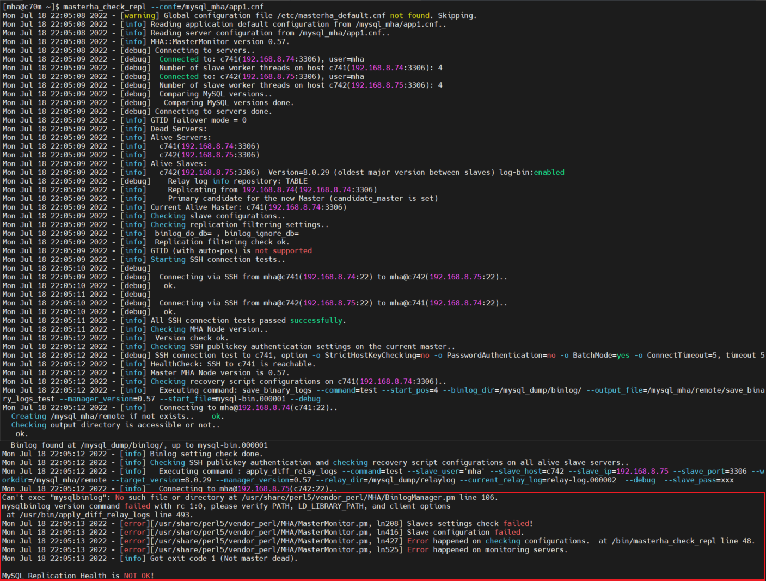Click 'MHA::MasterMonitor version 0.57.' text
The width and height of the screenshot is (766, 581).
(220, 41)
